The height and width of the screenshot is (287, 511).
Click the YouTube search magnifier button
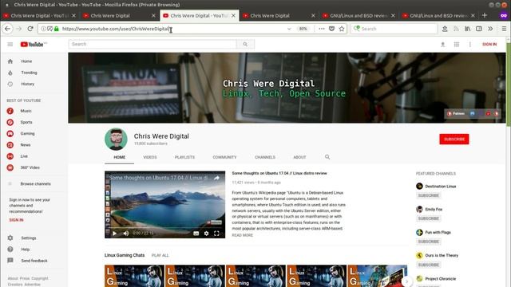pyautogui.click(x=245, y=44)
